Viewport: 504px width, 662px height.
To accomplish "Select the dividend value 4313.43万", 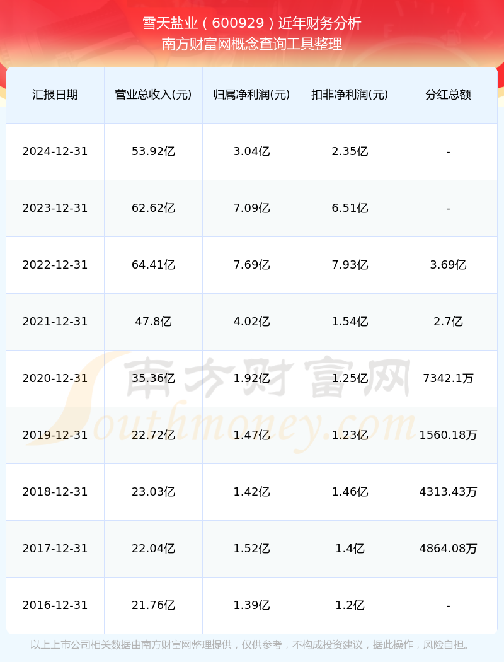I will tap(449, 492).
